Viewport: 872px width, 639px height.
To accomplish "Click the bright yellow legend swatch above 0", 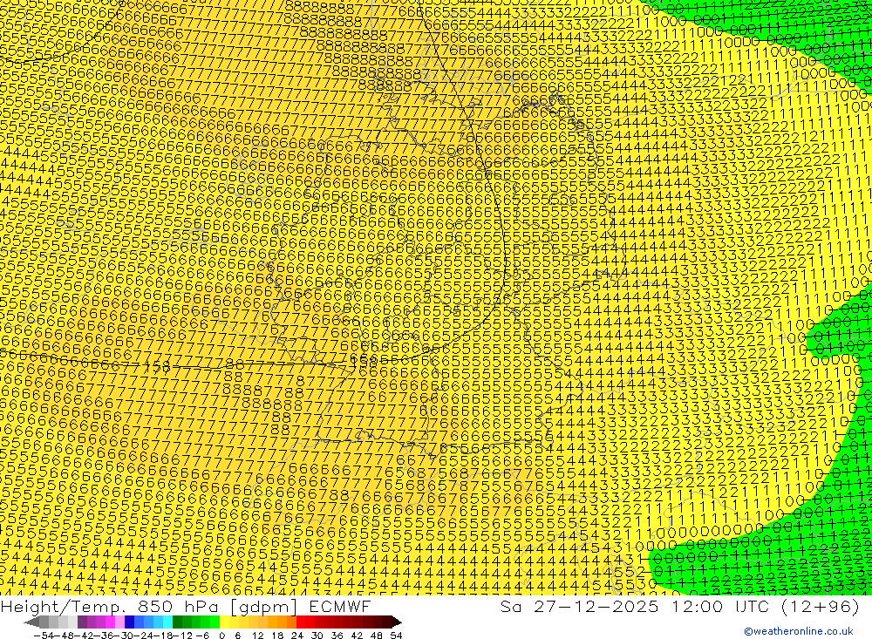I will pyautogui.click(x=224, y=622).
